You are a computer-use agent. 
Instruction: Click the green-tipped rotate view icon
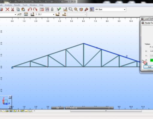click(59, 10)
